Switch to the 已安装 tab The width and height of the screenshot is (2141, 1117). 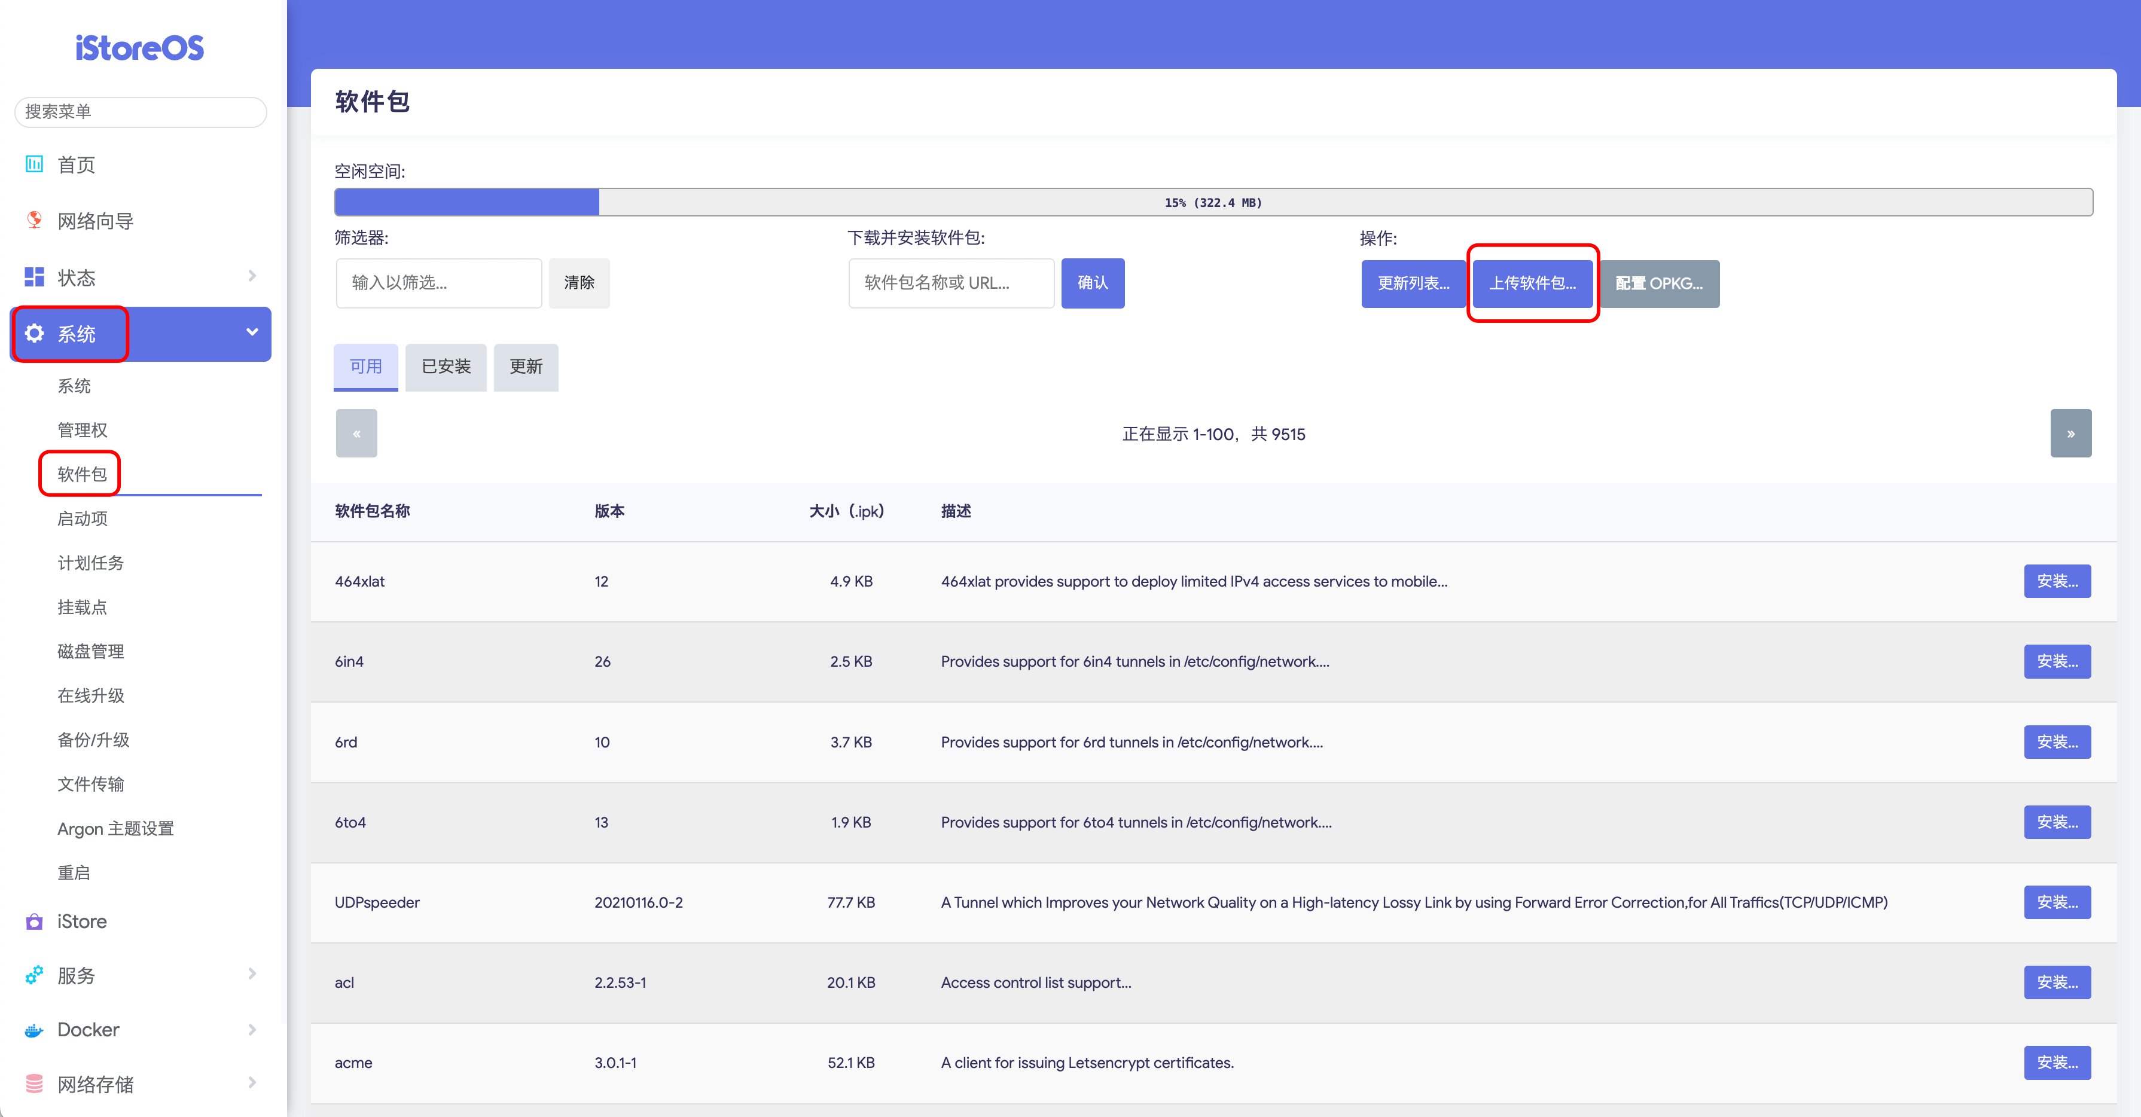coord(446,367)
